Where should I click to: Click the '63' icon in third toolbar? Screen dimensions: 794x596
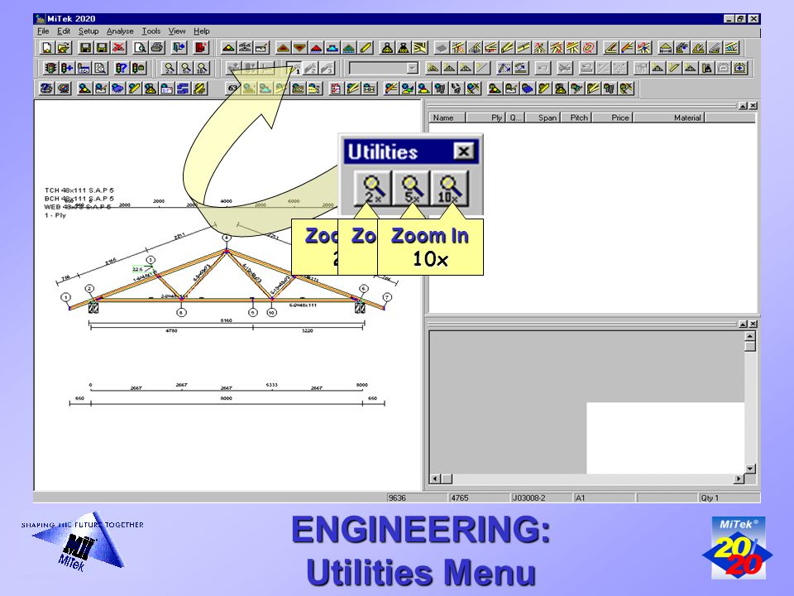coord(232,89)
